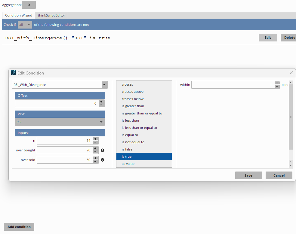Switch to thinkScript Editor tab
The image size is (296, 234).
[51, 15]
